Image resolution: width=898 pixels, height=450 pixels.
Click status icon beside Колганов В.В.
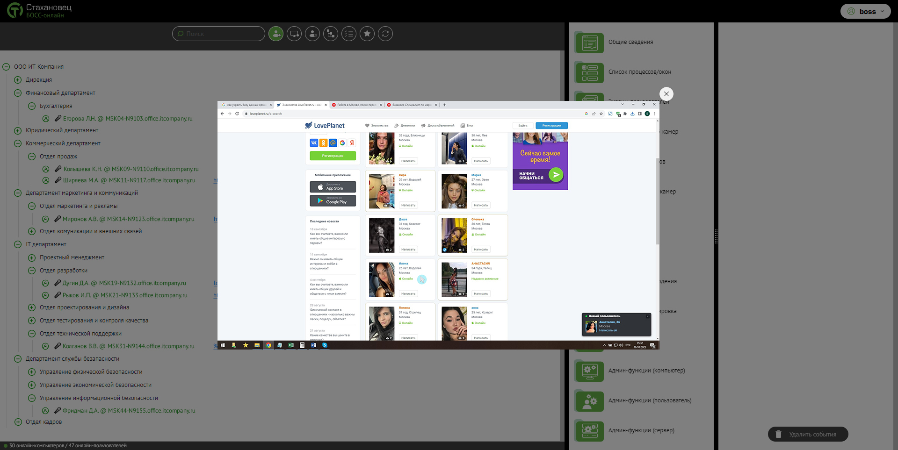(45, 346)
